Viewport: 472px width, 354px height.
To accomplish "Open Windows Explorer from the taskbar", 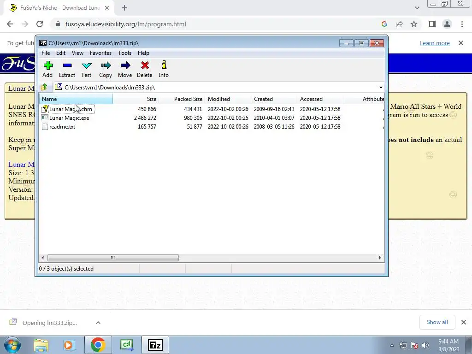I will [41, 345].
